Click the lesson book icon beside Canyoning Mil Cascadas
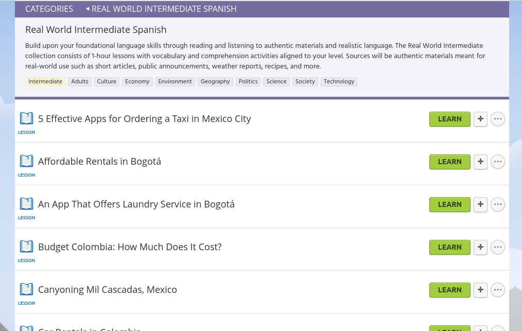Image resolution: width=522 pixels, height=331 pixels. click(x=26, y=290)
